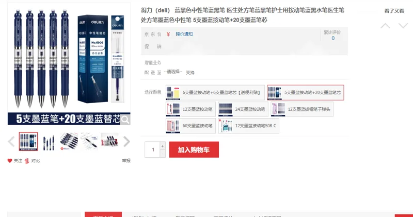413x217 pixels.
Task: Open the 请选择 delivery region dropdown
Action: pyautogui.click(x=173, y=72)
